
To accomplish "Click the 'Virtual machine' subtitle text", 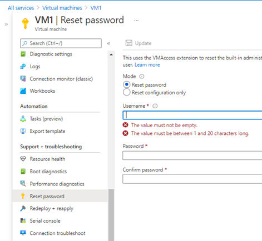I will 51,29.
